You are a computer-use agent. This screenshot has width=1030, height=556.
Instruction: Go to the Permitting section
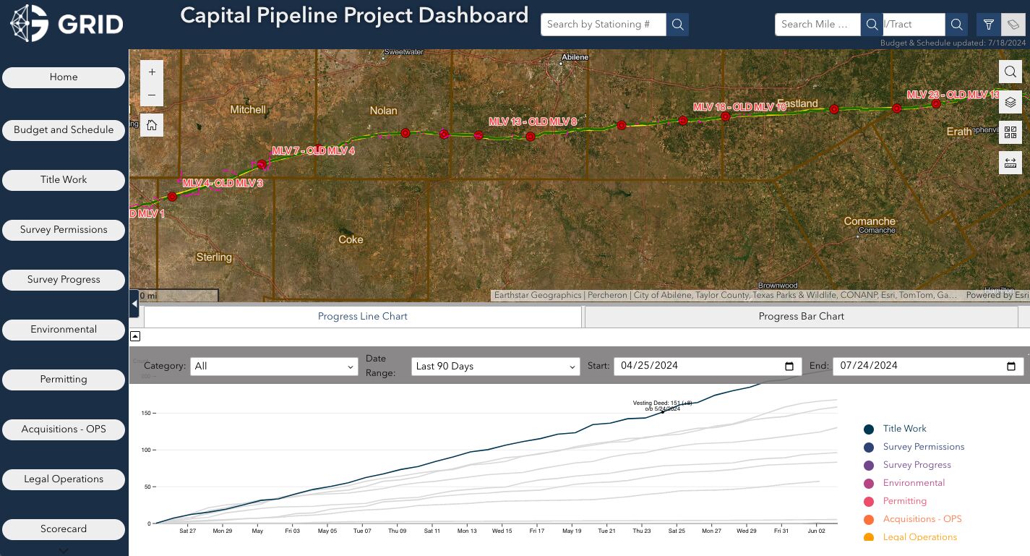pyautogui.click(x=64, y=380)
